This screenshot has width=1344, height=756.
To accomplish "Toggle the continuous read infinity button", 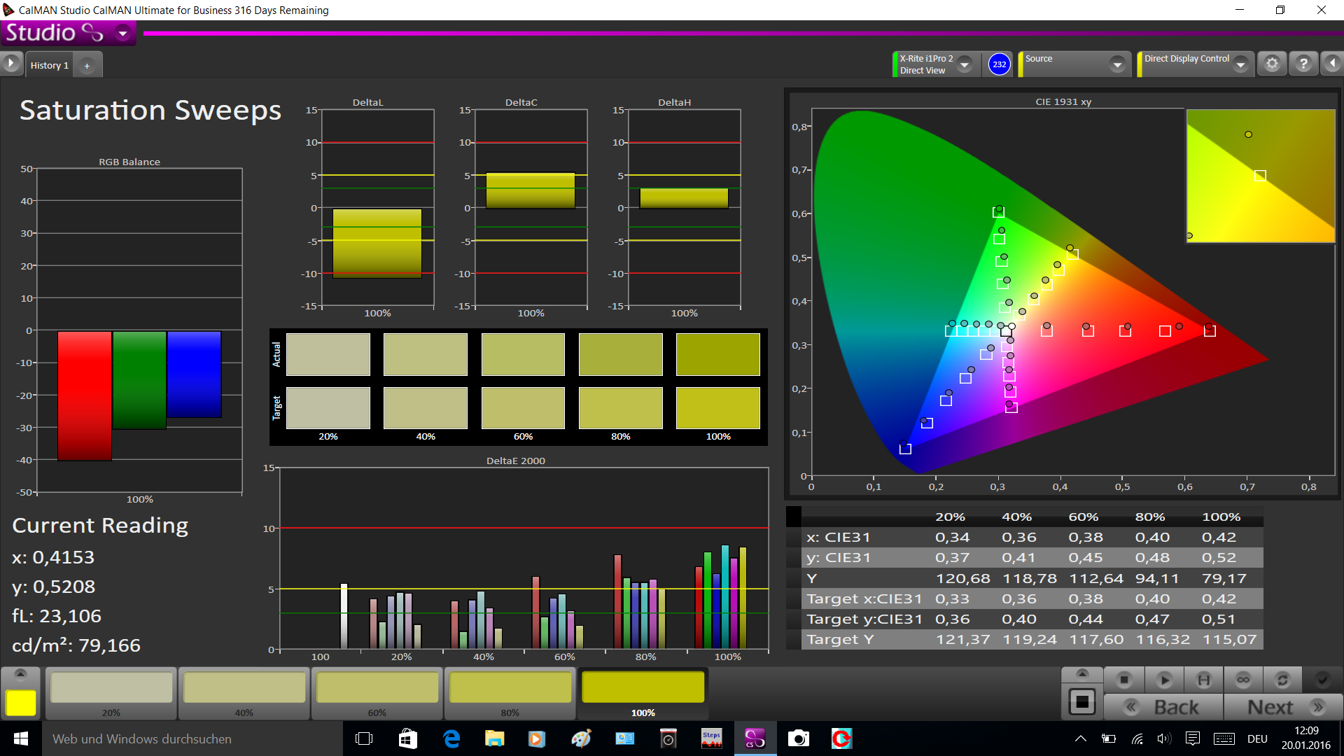I will pyautogui.click(x=1243, y=680).
